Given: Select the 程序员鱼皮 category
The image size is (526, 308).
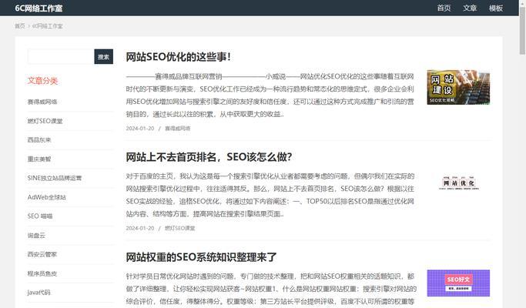Looking at the screenshot, I should pos(42,273).
